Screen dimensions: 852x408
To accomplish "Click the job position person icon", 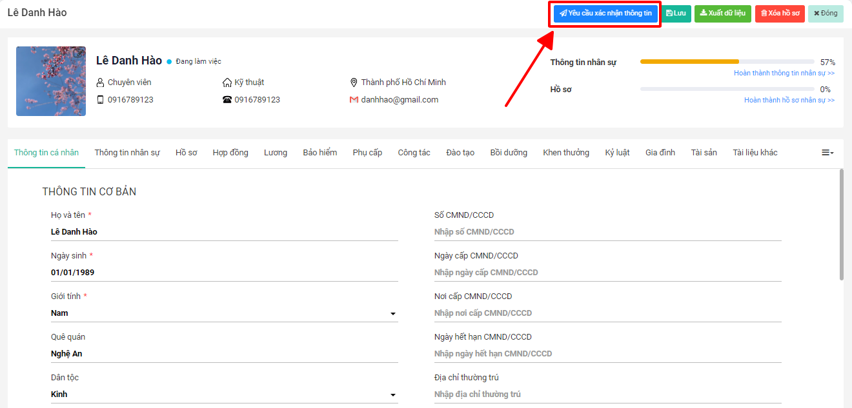I will point(100,83).
